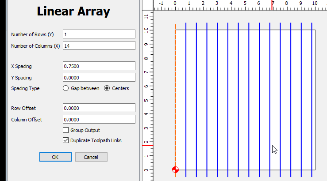Click the Number of Rows (Y) field
Screen dimensions: 327x181
pos(99,34)
